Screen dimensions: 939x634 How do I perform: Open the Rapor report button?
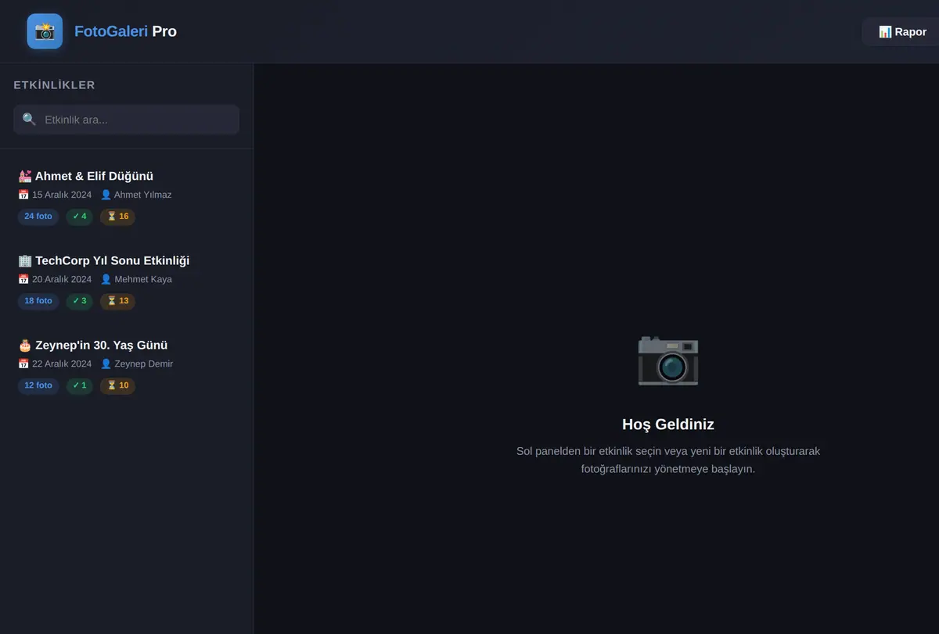[x=902, y=31]
